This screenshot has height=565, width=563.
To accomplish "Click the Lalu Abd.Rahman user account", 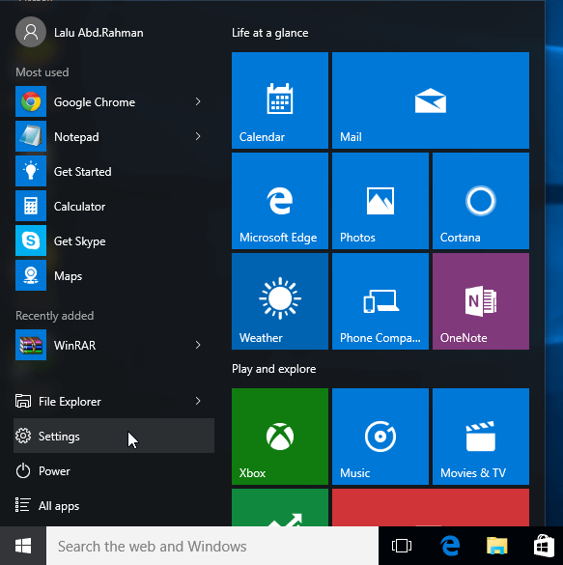I will coord(79,33).
